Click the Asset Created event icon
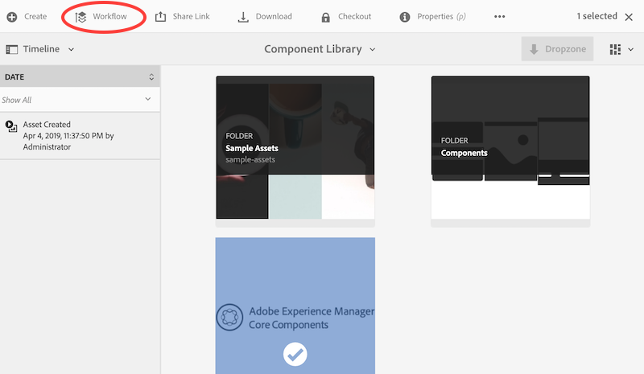 point(11,125)
